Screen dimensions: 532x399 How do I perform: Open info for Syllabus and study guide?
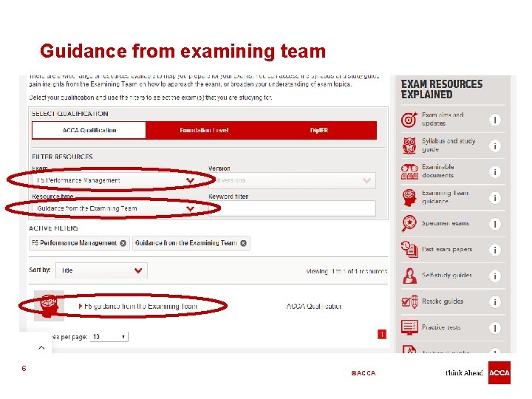point(494,146)
